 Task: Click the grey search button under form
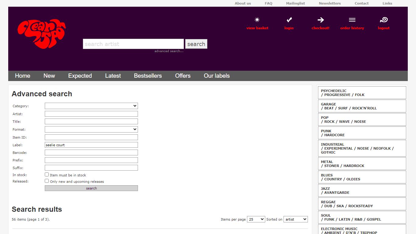[91, 188]
